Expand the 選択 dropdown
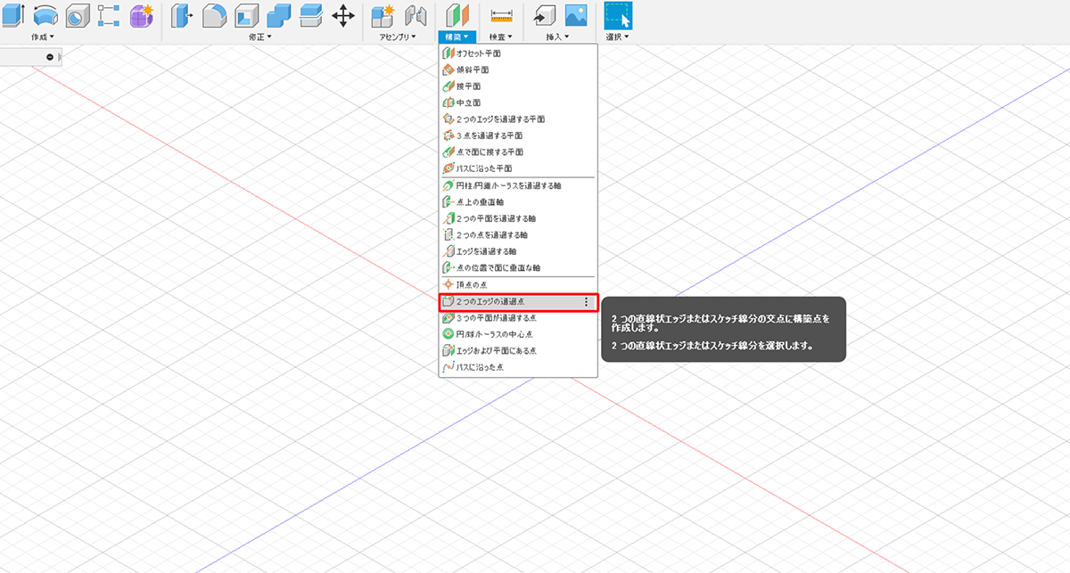This screenshot has width=1070, height=573. pos(617,37)
